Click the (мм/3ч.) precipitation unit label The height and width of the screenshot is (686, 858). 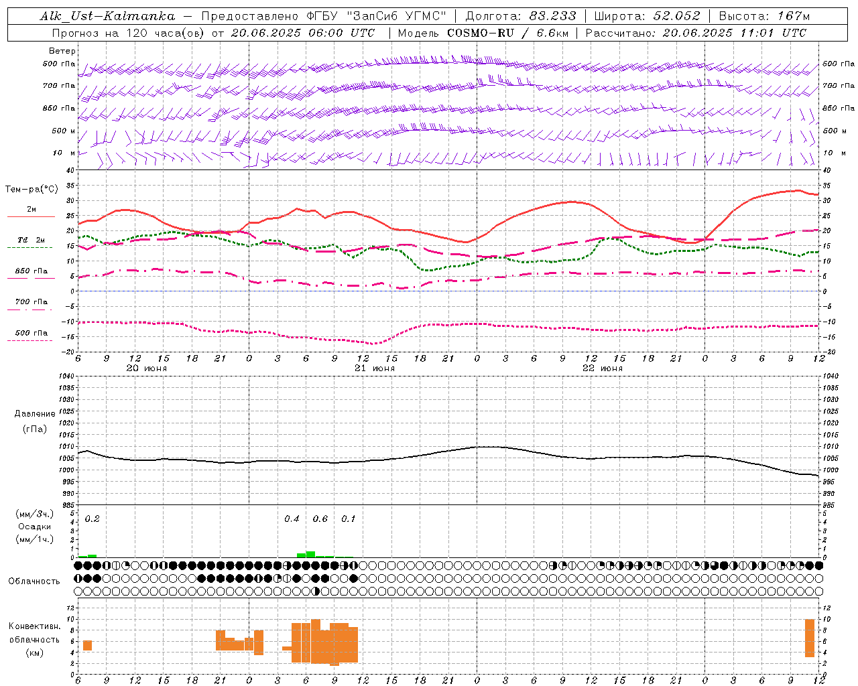(x=35, y=514)
